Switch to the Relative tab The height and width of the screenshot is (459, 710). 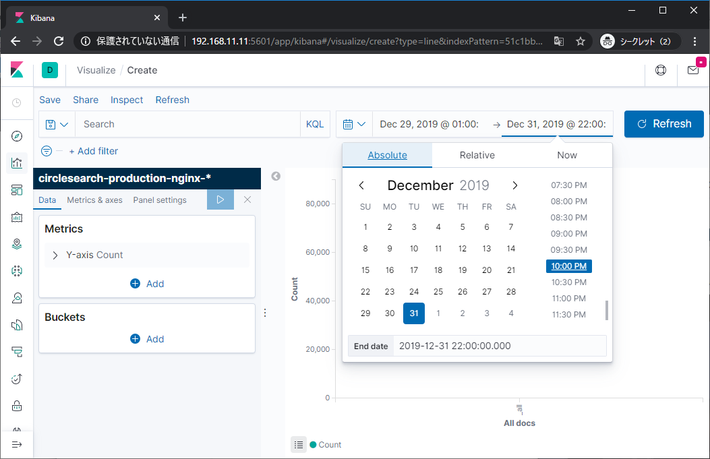(x=477, y=155)
